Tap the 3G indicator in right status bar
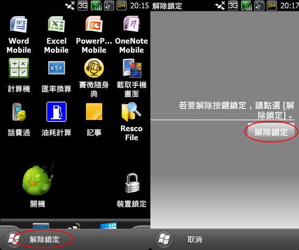Viewport: 299px width, 250px height. click(x=233, y=6)
